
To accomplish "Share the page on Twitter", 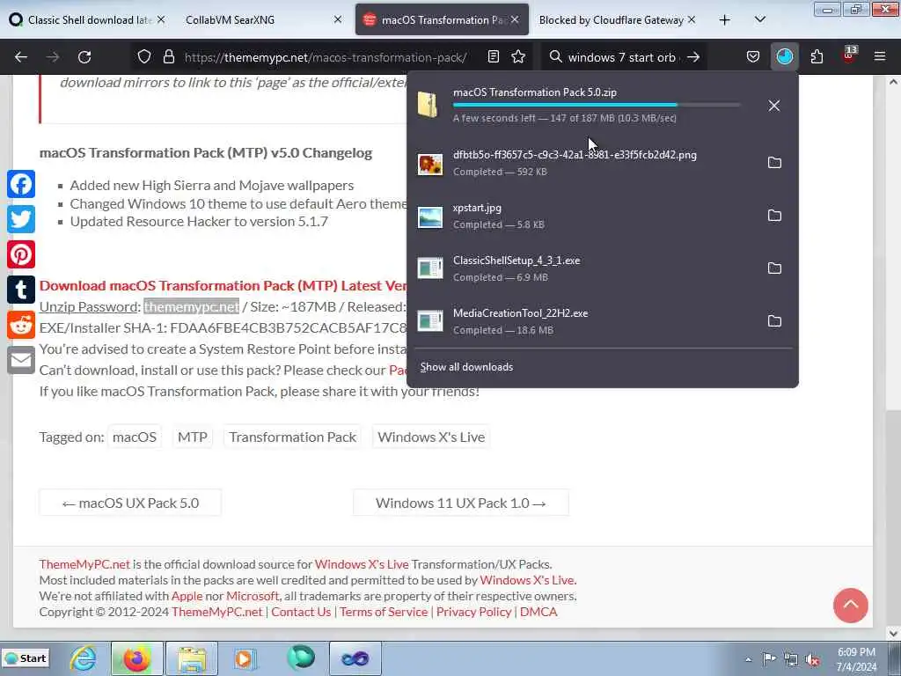I will coord(21,219).
